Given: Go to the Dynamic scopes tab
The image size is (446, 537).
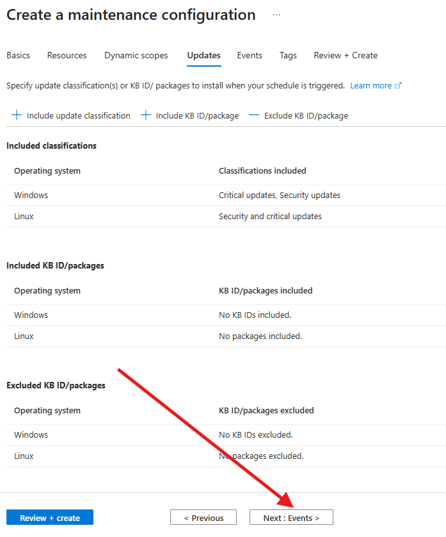Looking at the screenshot, I should (136, 55).
